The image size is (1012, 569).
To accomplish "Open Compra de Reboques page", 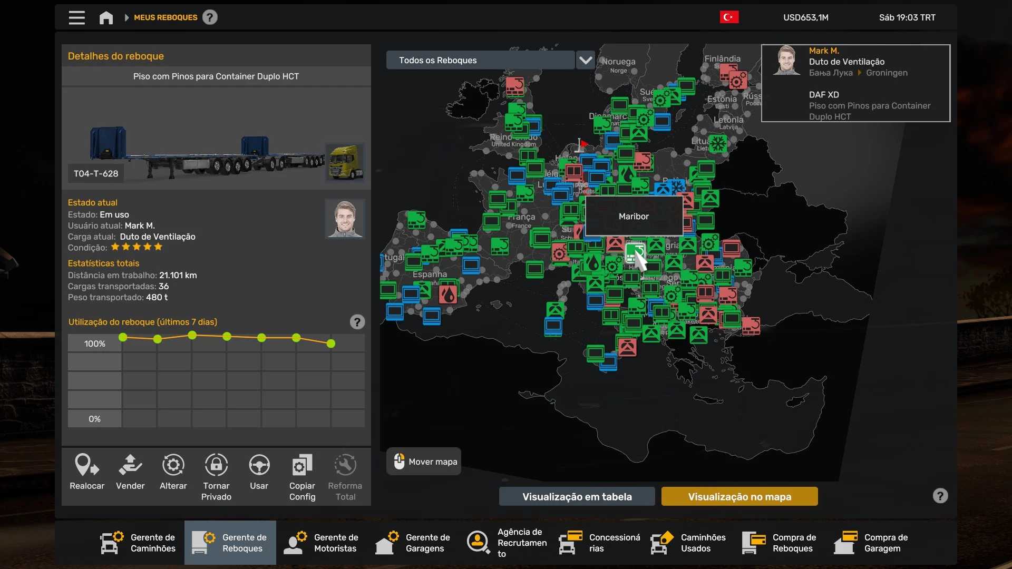I will pos(780,543).
